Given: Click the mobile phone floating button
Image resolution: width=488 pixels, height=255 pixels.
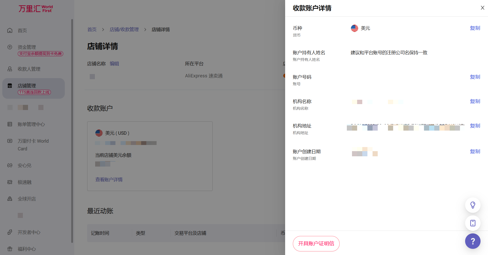Looking at the screenshot, I should coord(473,223).
